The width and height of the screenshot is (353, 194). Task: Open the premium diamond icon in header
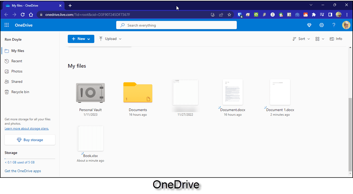(x=309, y=25)
